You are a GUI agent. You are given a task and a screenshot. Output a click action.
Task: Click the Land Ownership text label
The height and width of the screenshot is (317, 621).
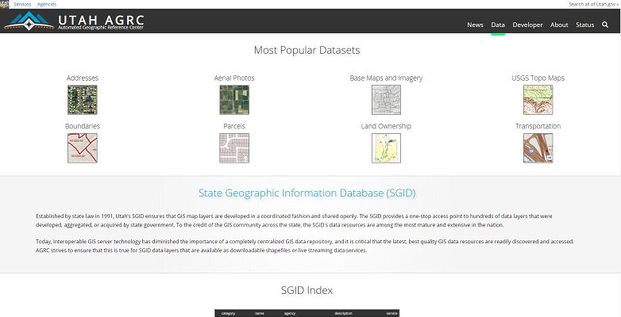coord(386,126)
